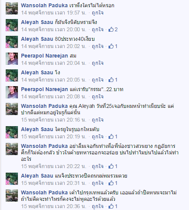Like the 19:57 comment by Wansolah Paduka
This screenshot has width=189, height=210.
coord(98,13)
